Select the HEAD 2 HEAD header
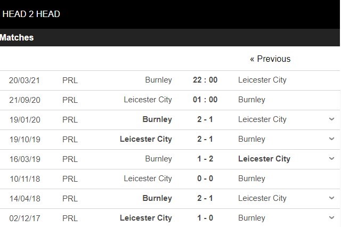Viewport: 341px width, 227px height. point(31,14)
